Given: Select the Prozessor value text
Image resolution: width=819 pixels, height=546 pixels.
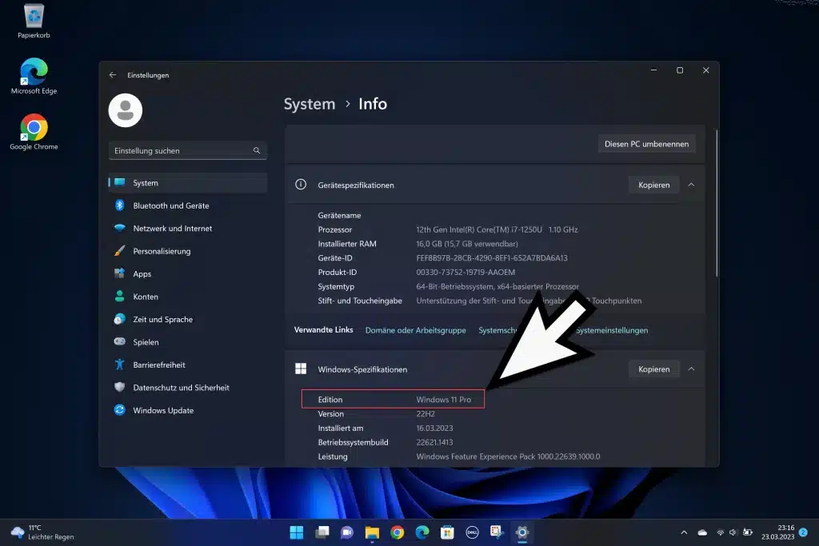Looking at the screenshot, I should (497, 229).
